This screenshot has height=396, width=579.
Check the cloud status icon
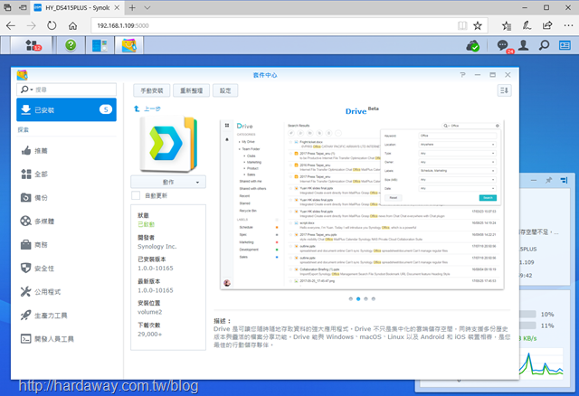point(472,46)
